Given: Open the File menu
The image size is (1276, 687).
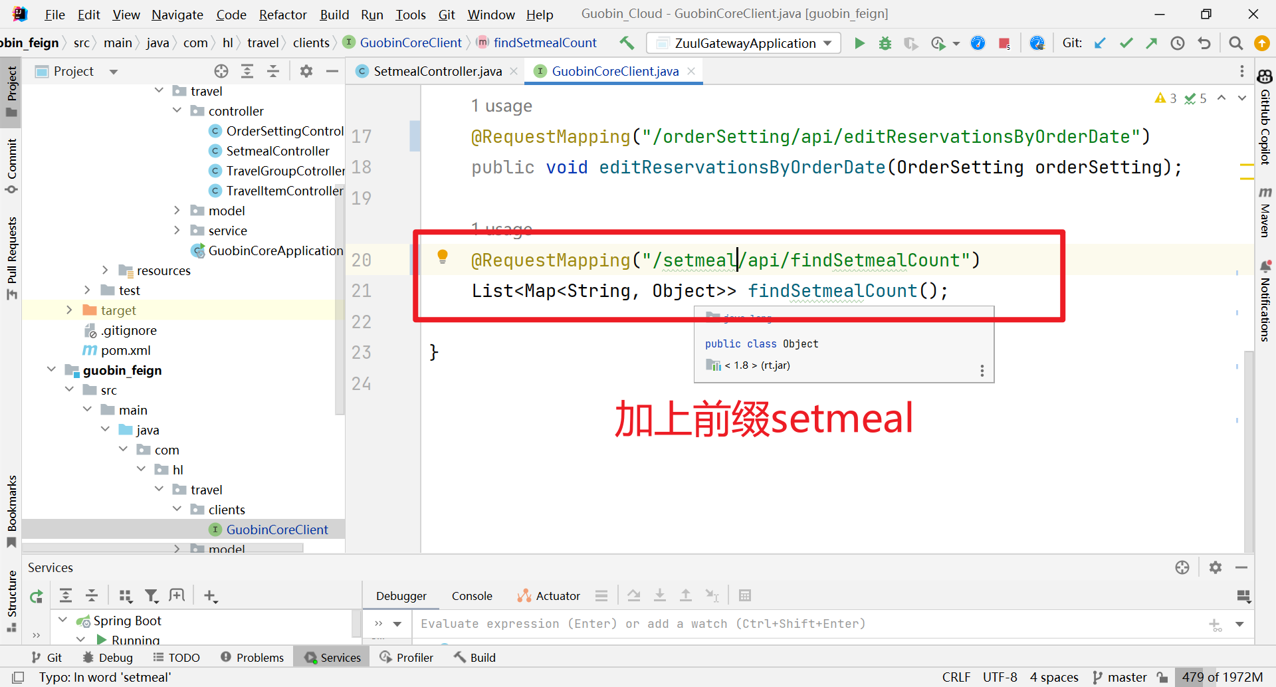Looking at the screenshot, I should 54,15.
